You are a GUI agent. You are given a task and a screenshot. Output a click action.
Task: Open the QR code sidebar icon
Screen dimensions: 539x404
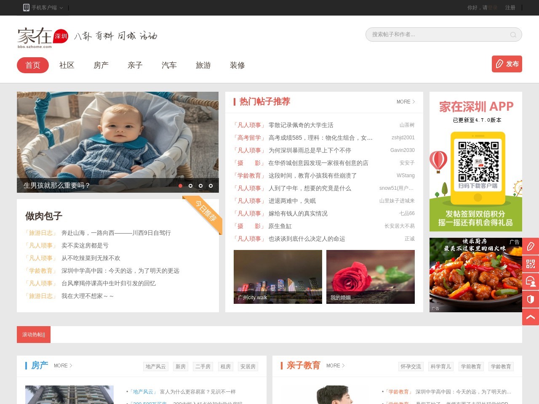[531, 264]
